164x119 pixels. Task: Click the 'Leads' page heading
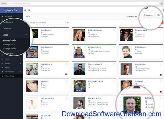point(27,16)
